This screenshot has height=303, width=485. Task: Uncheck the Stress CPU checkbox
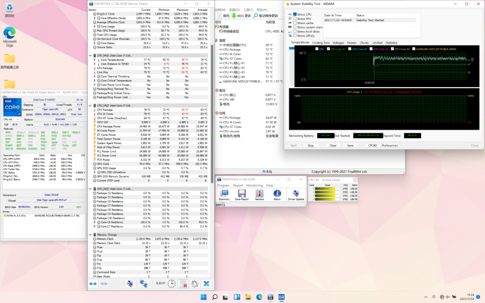click(x=295, y=14)
